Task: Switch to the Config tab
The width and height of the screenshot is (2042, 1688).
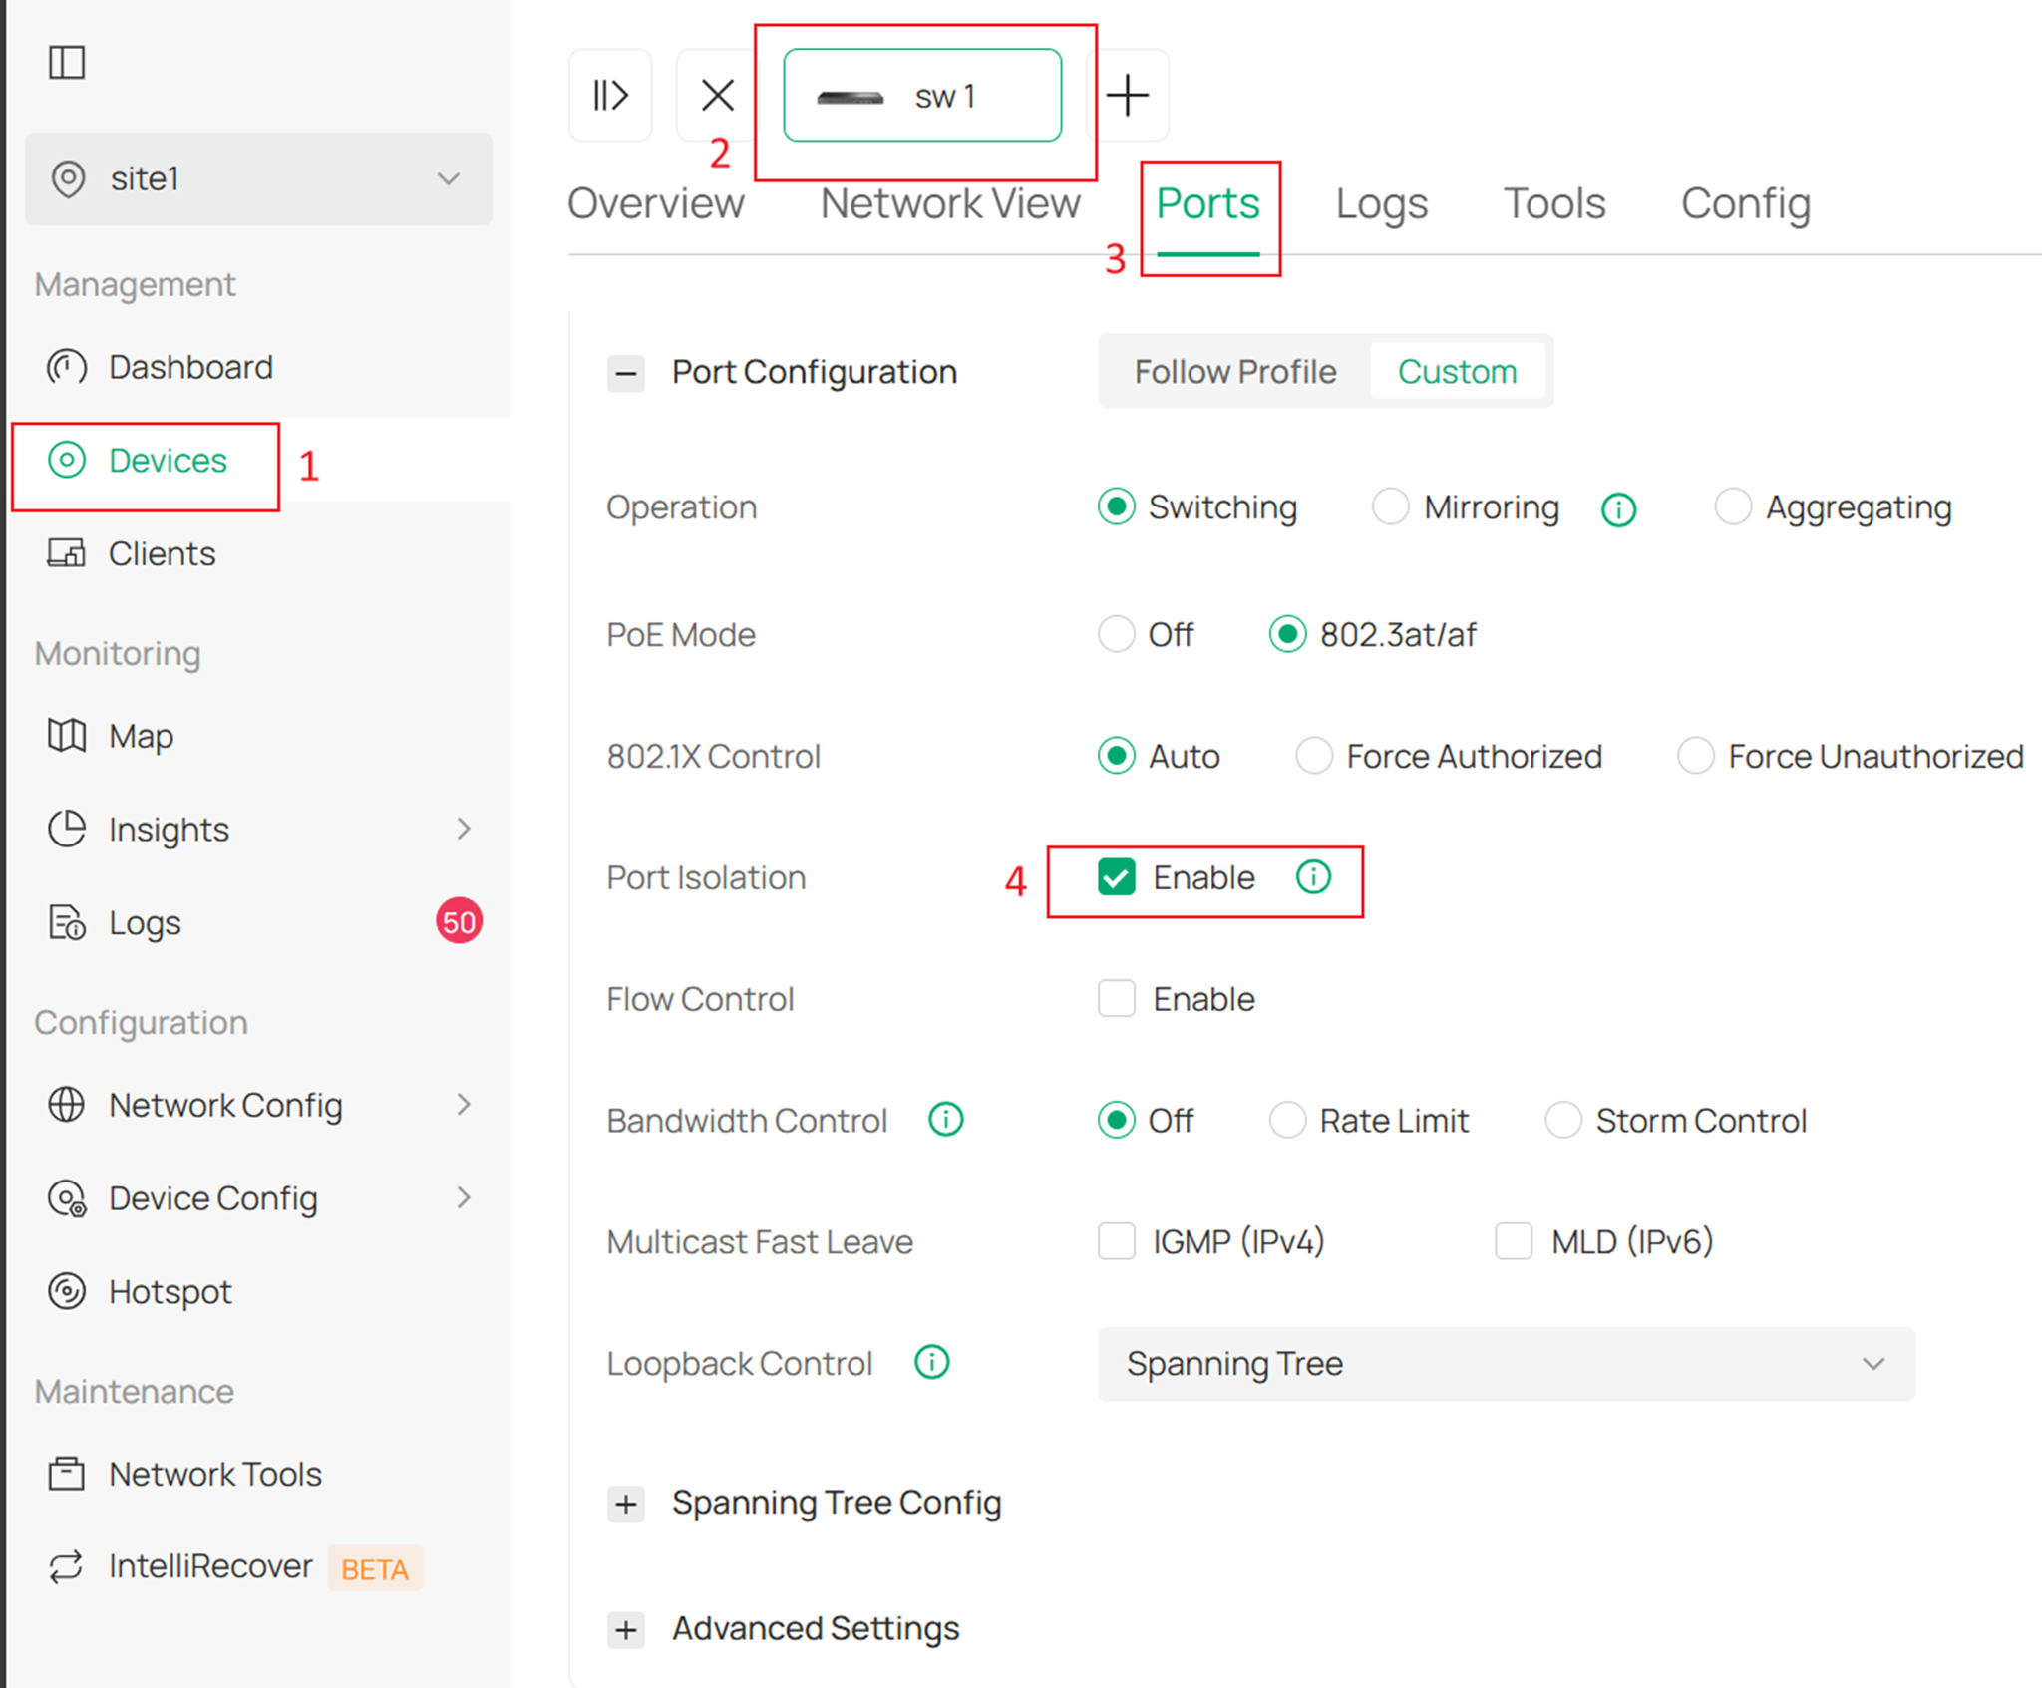Action: (x=1744, y=203)
